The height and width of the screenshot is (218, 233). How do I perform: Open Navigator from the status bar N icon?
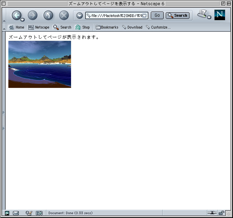[7, 213]
